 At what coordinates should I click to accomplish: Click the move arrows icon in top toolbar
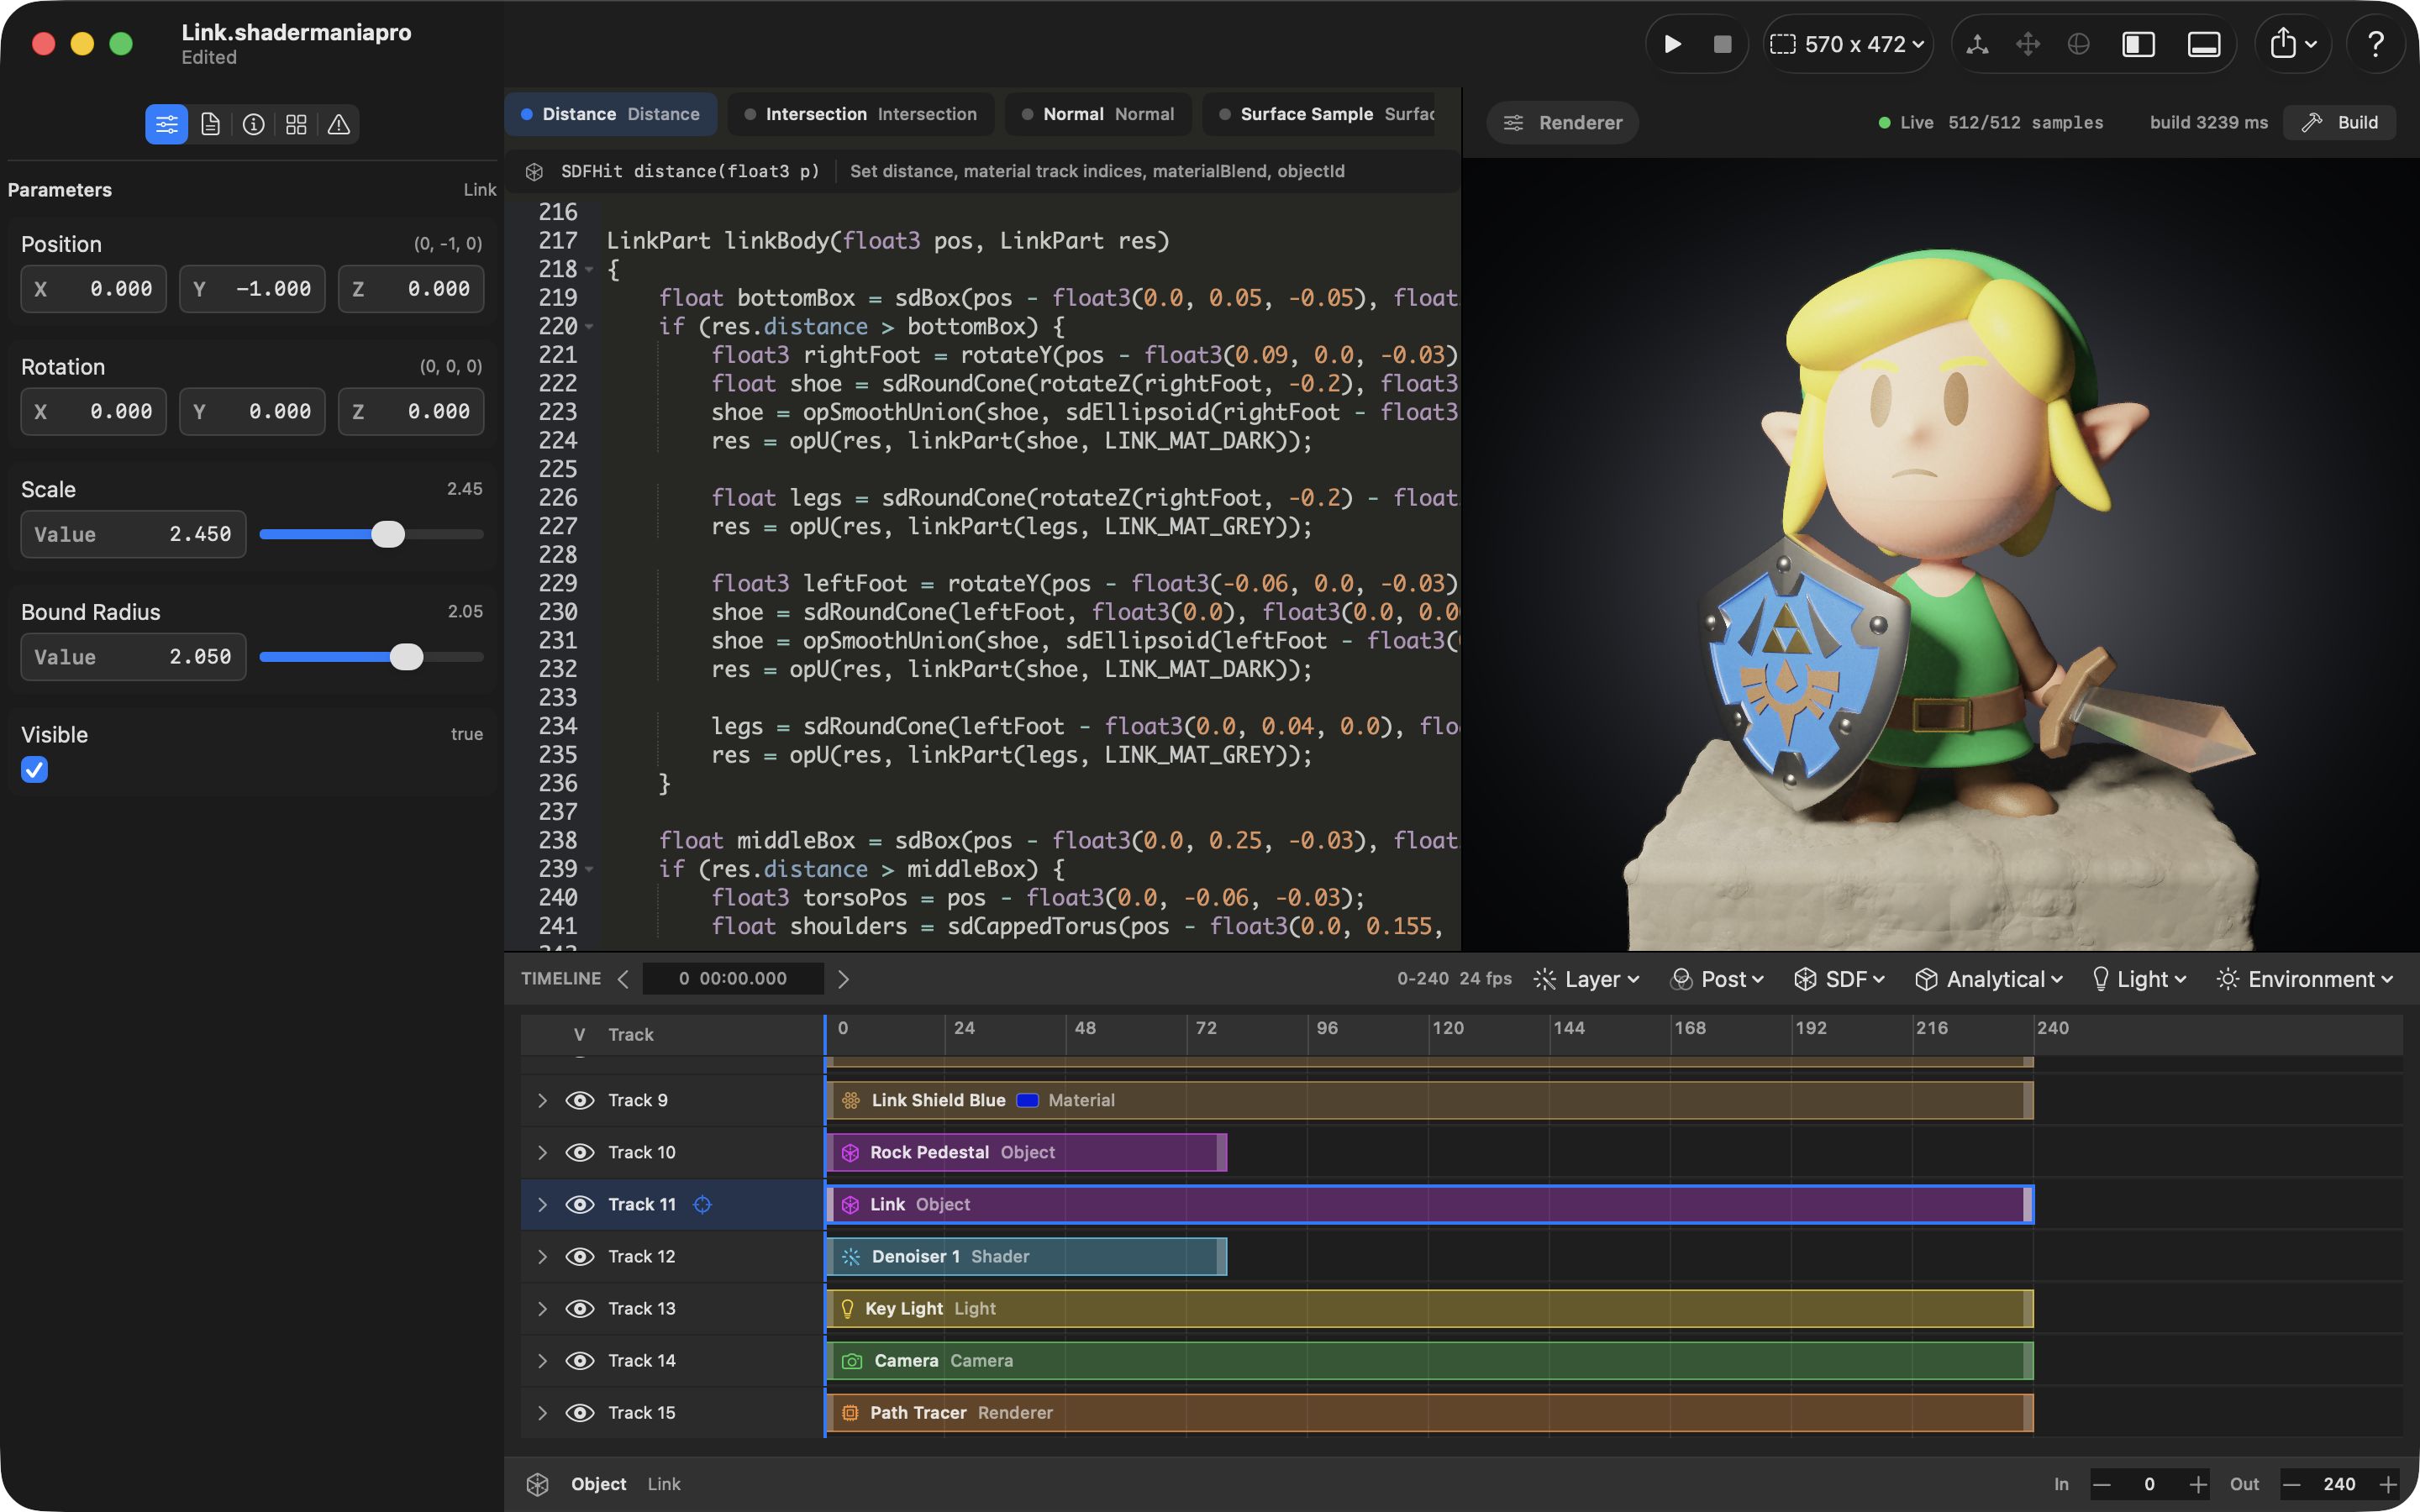point(2028,44)
